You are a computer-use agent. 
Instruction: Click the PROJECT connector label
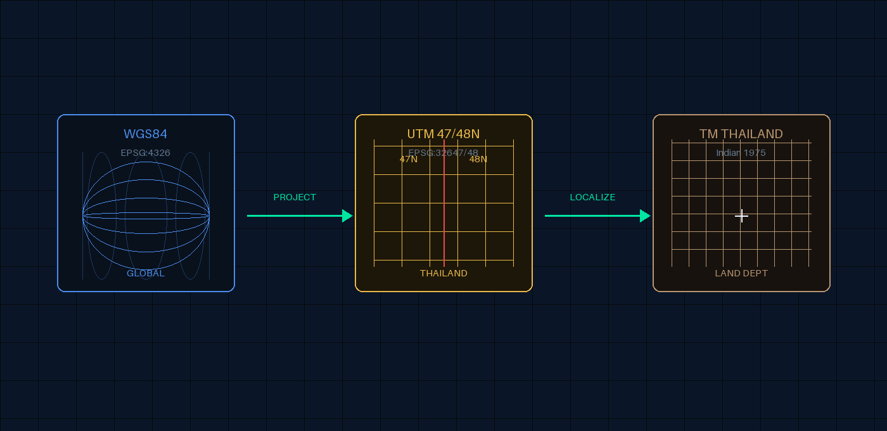295,197
